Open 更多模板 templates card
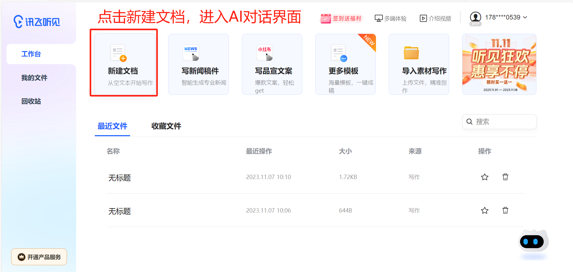Viewport: 573px width, 272px height. (x=345, y=64)
